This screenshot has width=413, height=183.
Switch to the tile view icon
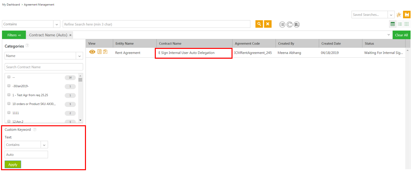point(407,24)
